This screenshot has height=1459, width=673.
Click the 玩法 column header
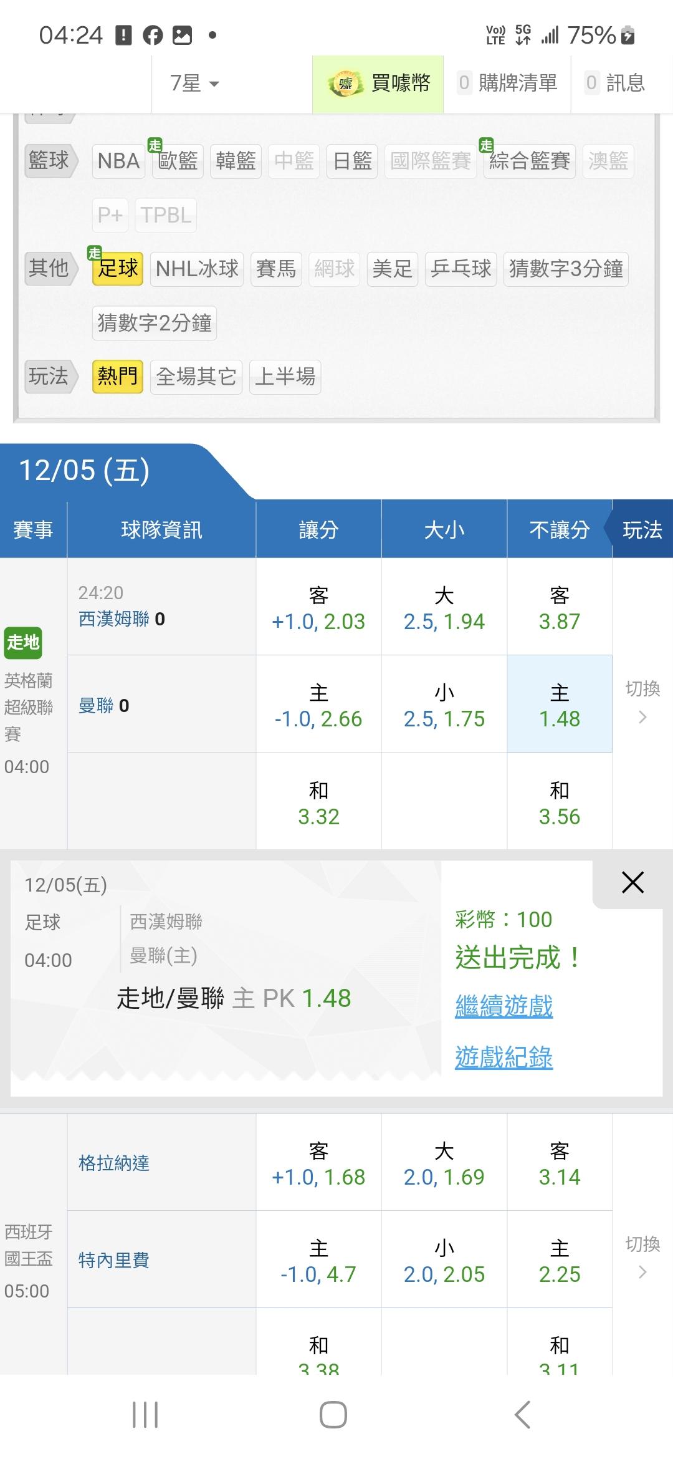coord(642,530)
